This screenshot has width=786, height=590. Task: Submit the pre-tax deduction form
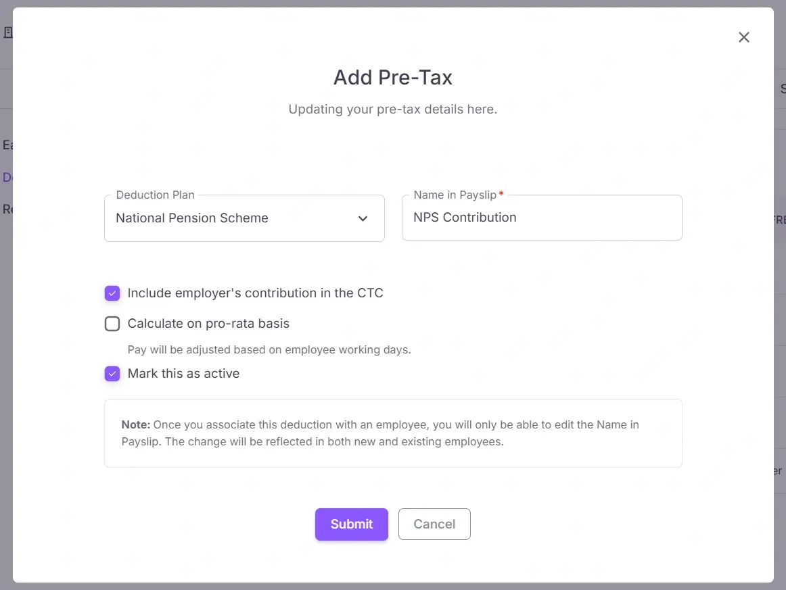[x=351, y=524]
